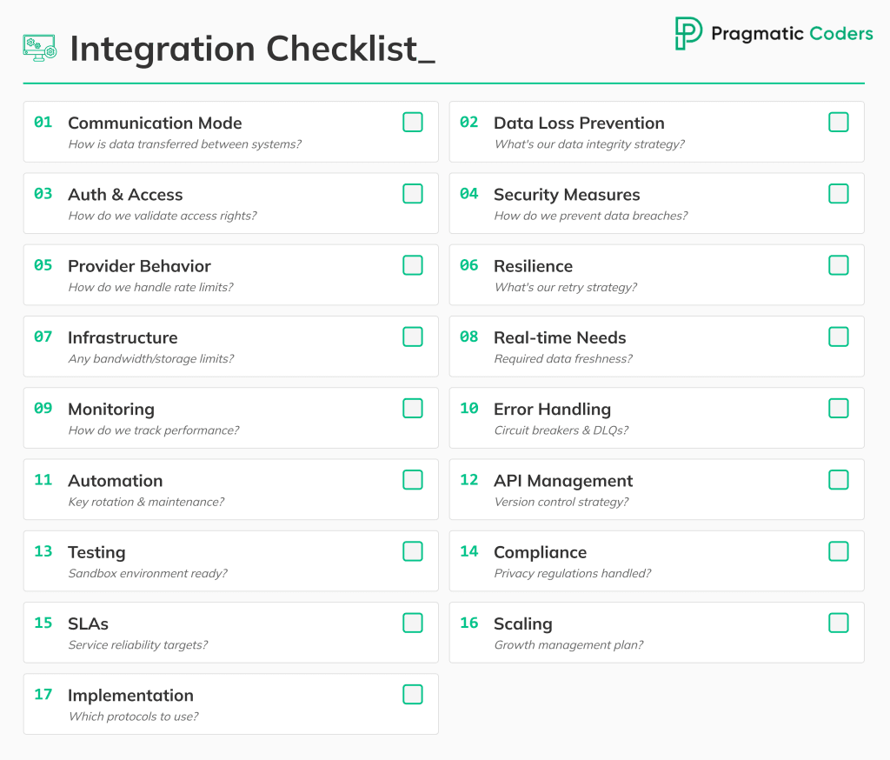Screen dimensions: 890x760
Task: Click the Compliance item heading
Action: tap(540, 552)
